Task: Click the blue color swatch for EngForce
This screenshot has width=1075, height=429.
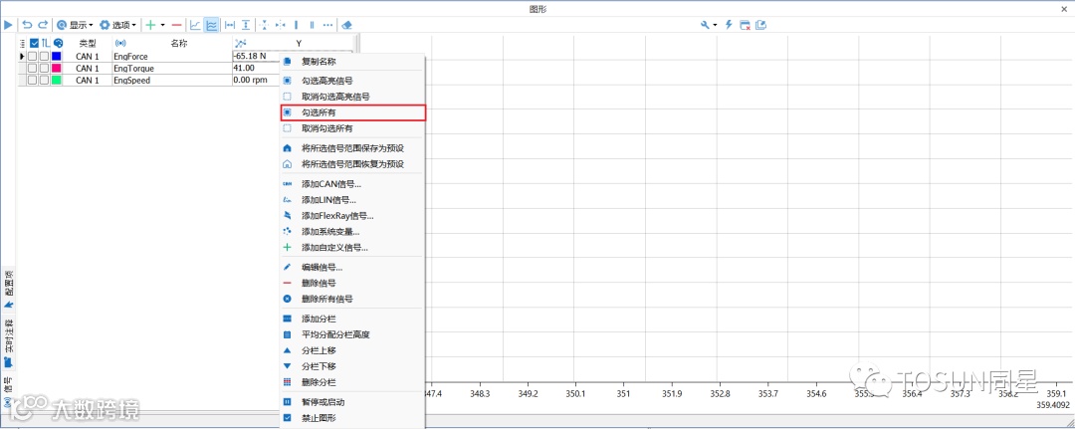Action: (56, 56)
